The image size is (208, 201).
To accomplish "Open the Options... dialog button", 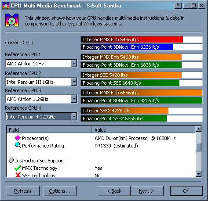I will coord(60,191).
